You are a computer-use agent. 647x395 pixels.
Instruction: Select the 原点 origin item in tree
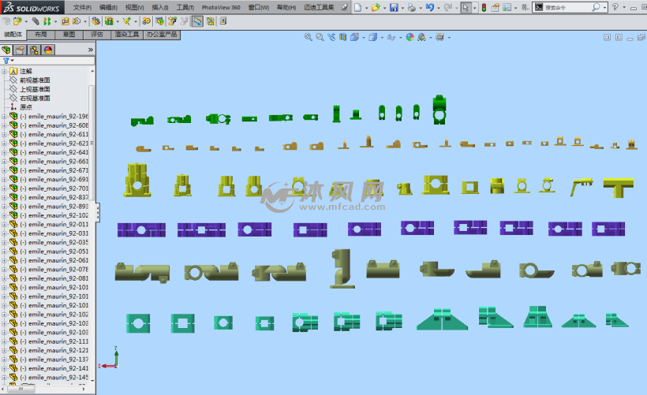coord(26,106)
